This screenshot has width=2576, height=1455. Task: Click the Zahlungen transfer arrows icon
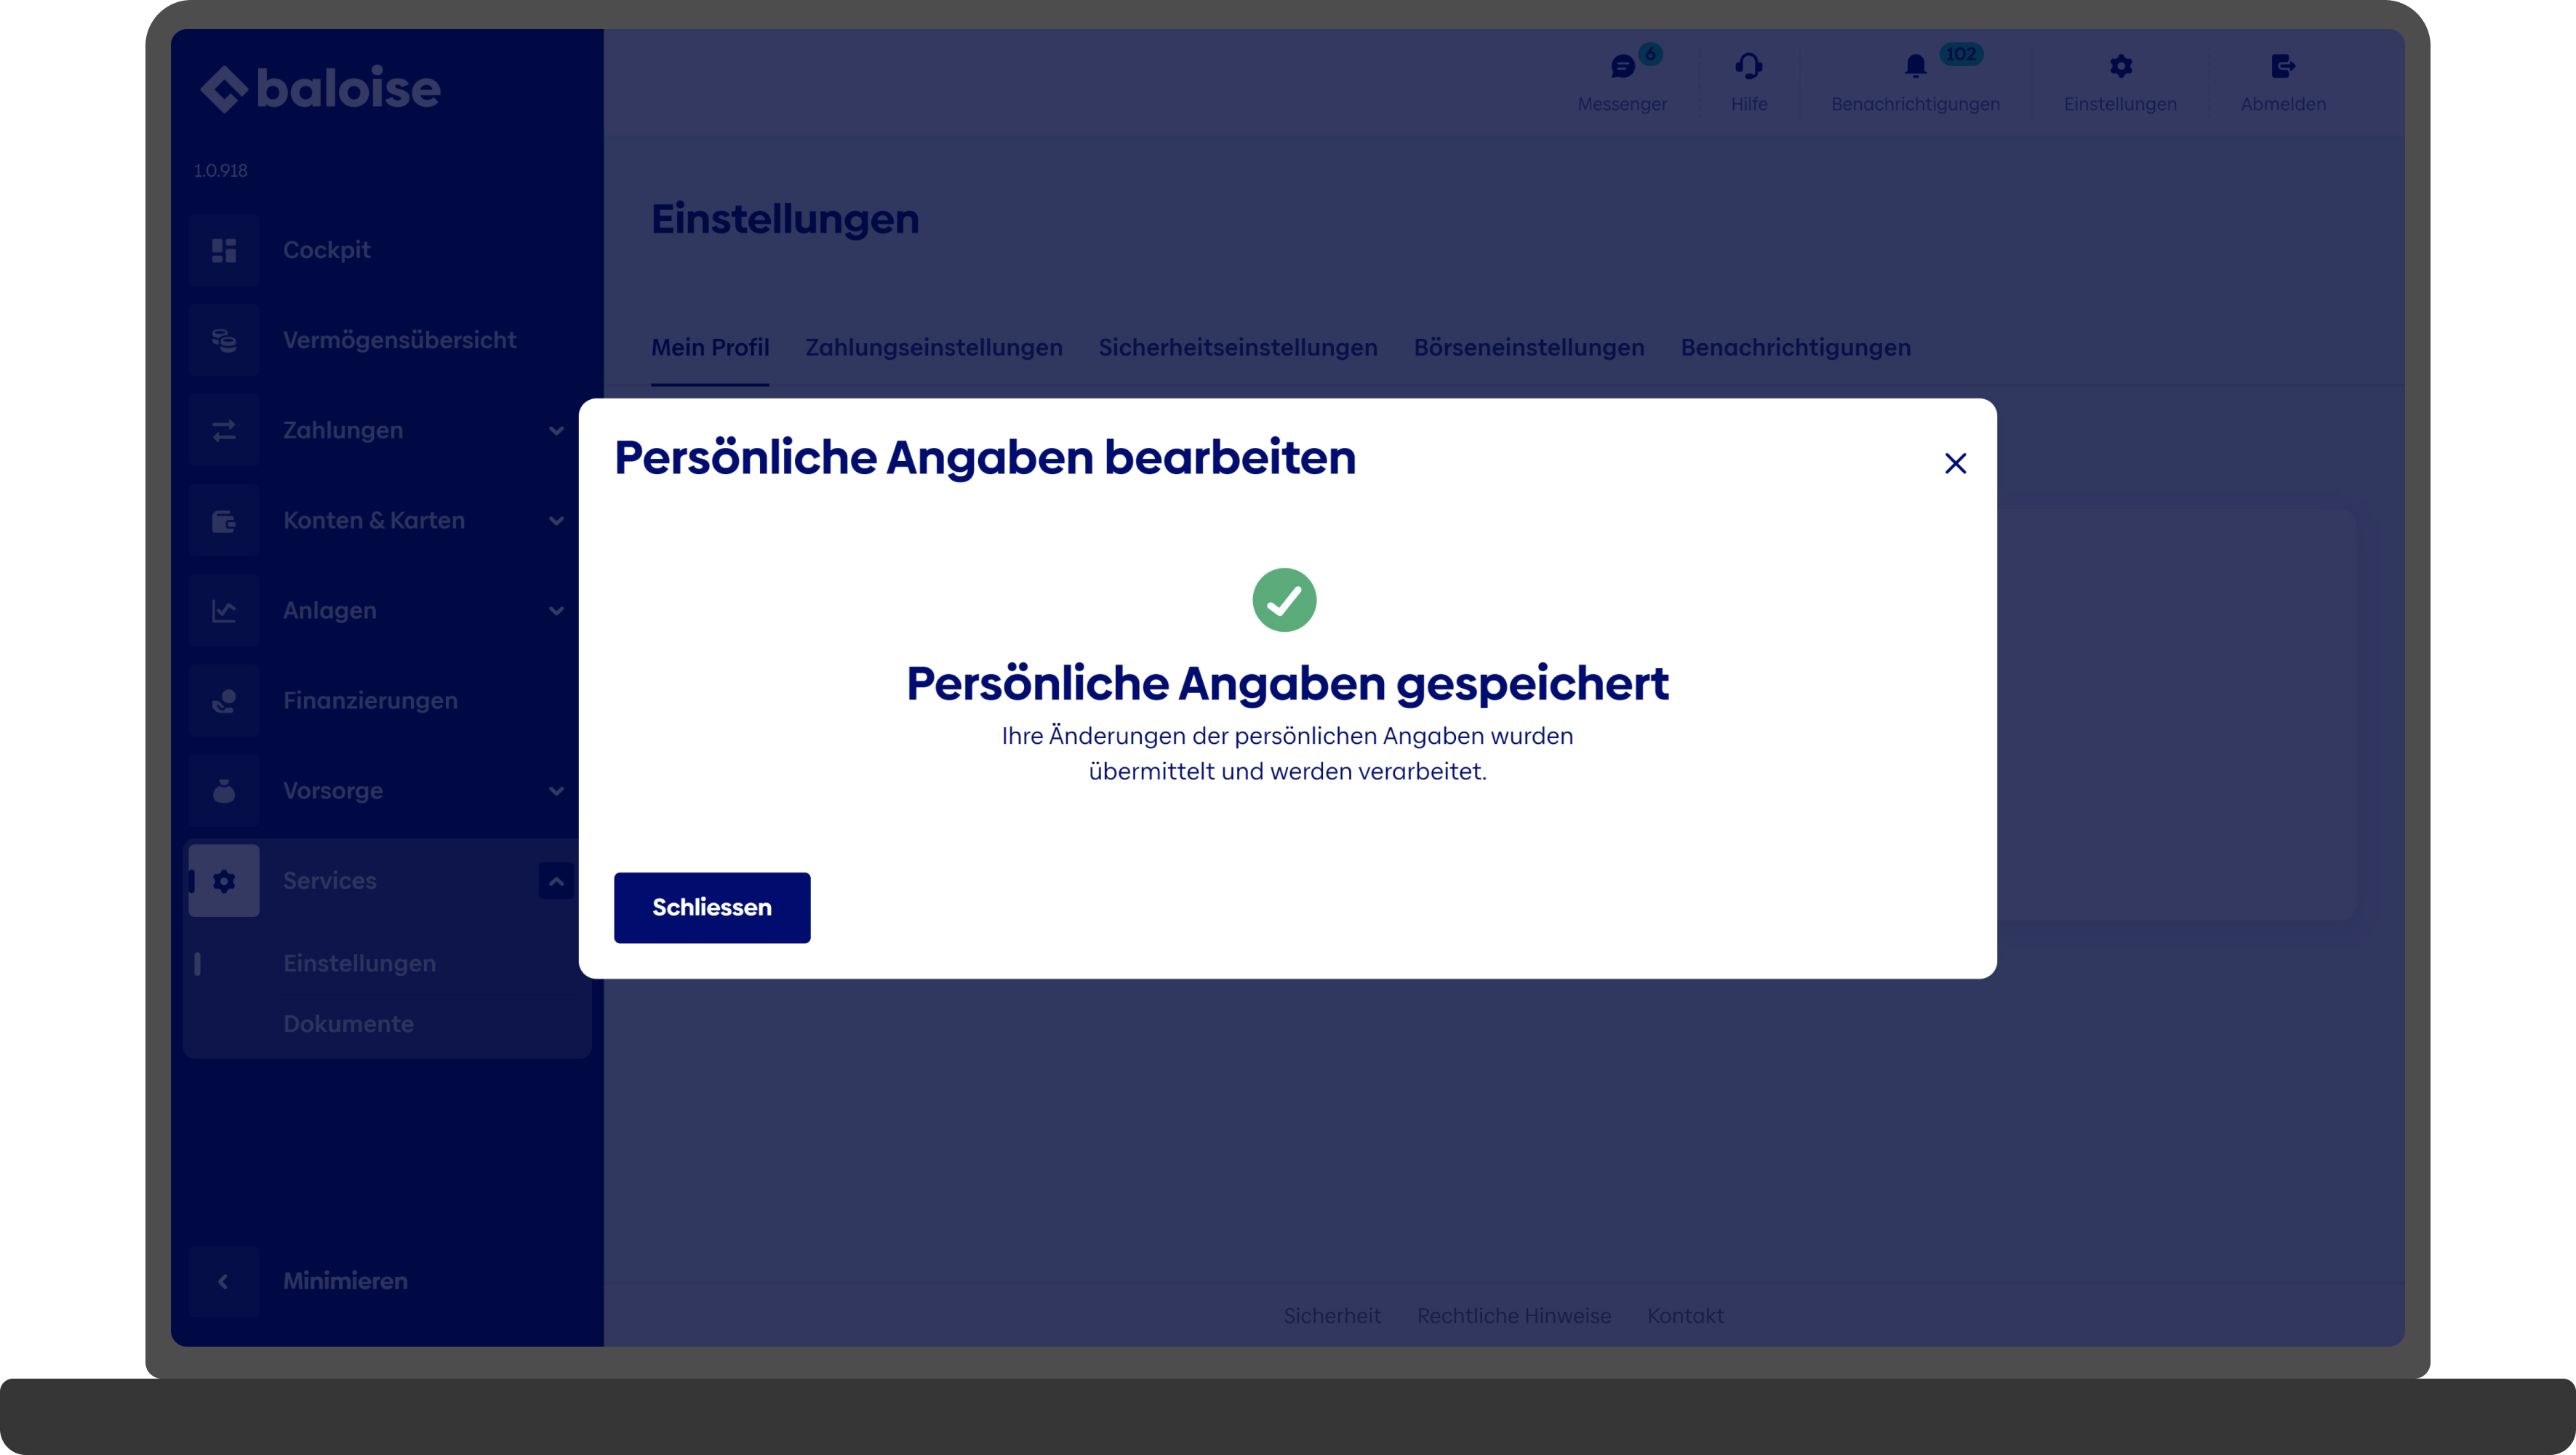224,430
